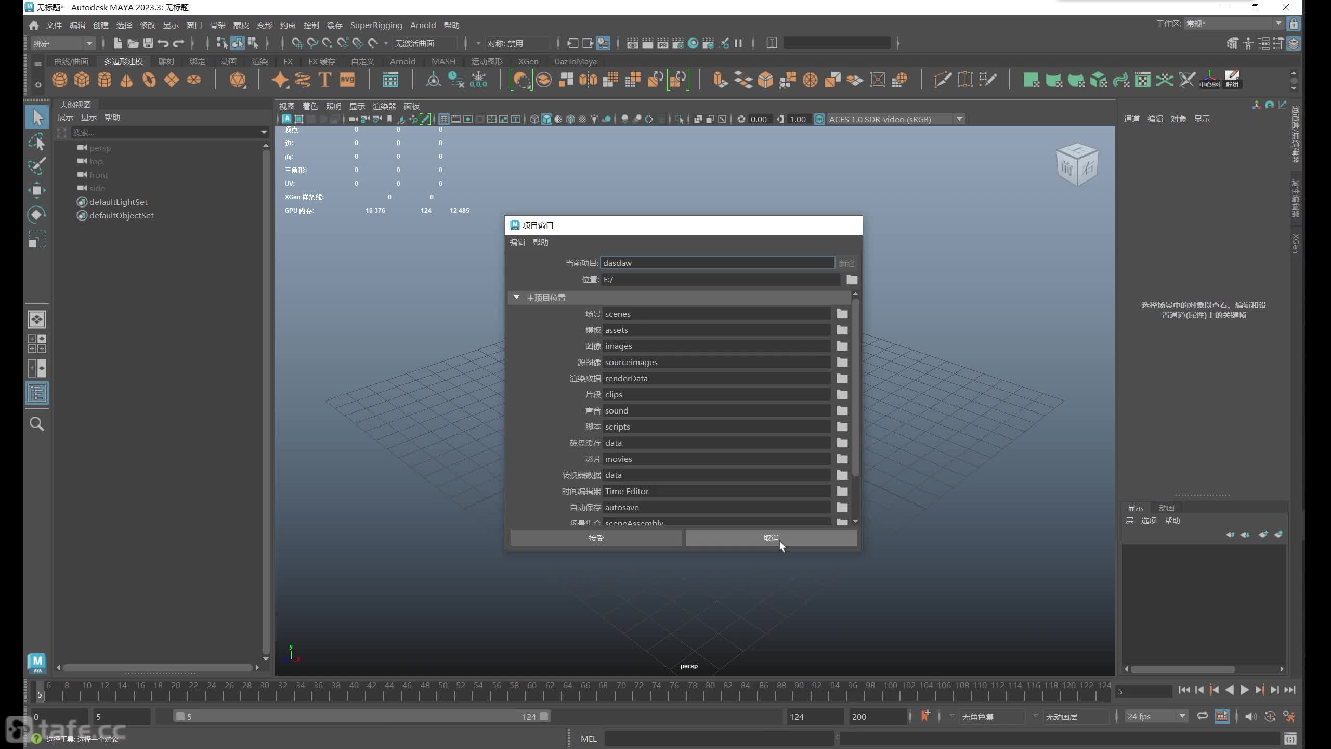This screenshot has width=1331, height=749.
Task: Click the polygon Type text tool
Action: click(x=325, y=80)
